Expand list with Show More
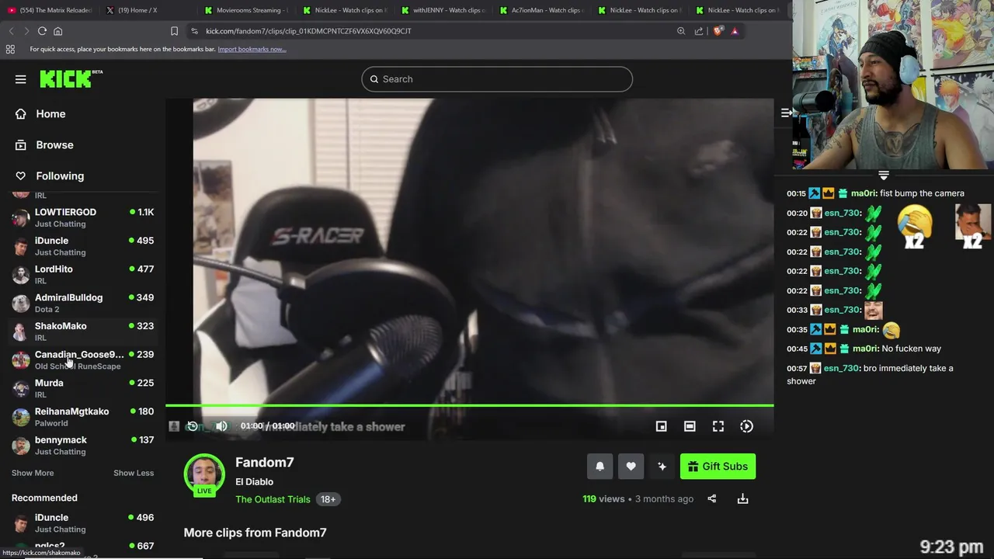Viewport: 994px width, 559px height. [x=33, y=473]
